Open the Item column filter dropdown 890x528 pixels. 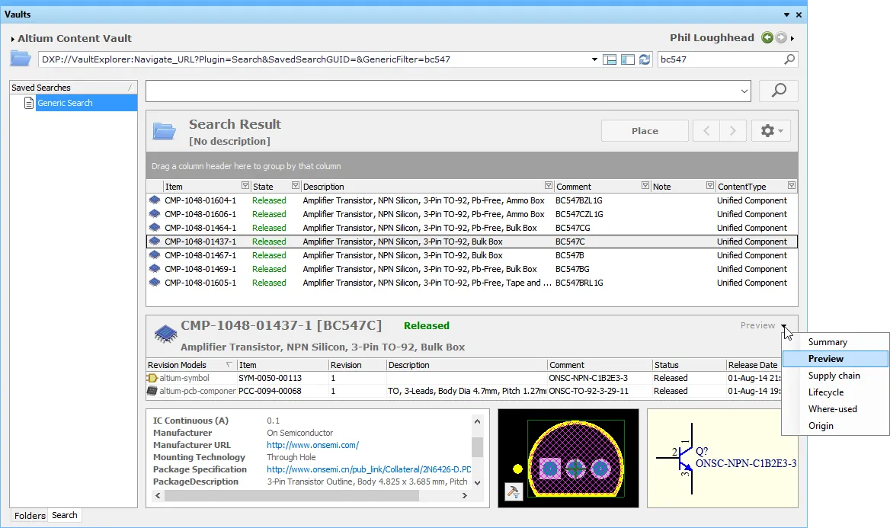point(245,186)
